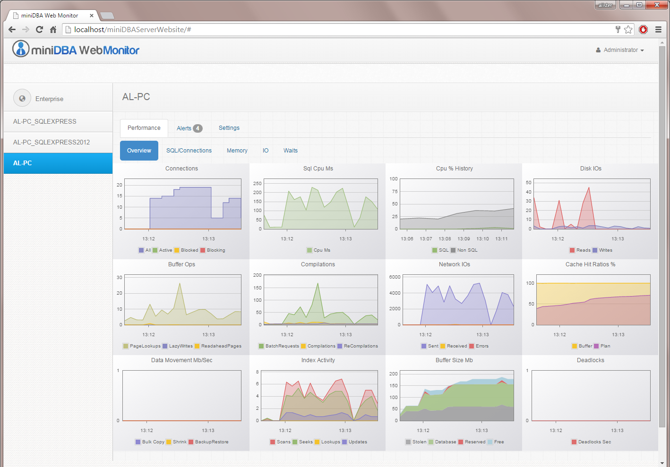The height and width of the screenshot is (467, 670).
Task: Switch to SQL/Connections sub-tab
Action: [x=189, y=151]
